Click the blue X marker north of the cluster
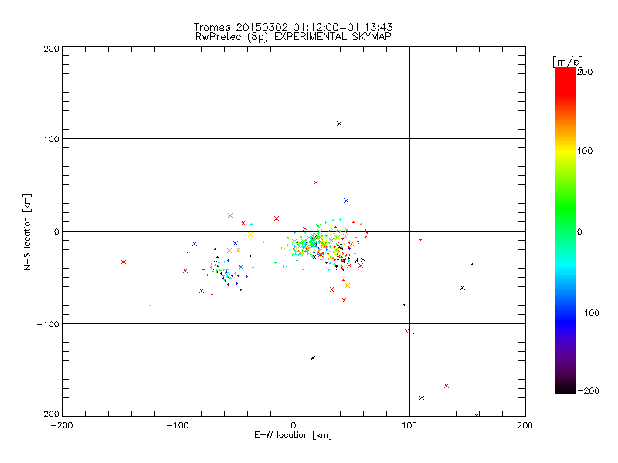Viewport: 618px width, 463px height. tap(346, 201)
